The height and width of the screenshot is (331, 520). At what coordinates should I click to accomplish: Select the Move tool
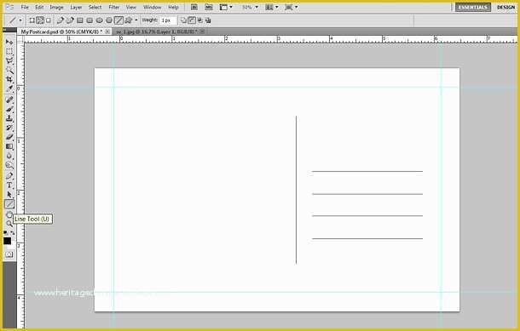click(x=9, y=42)
